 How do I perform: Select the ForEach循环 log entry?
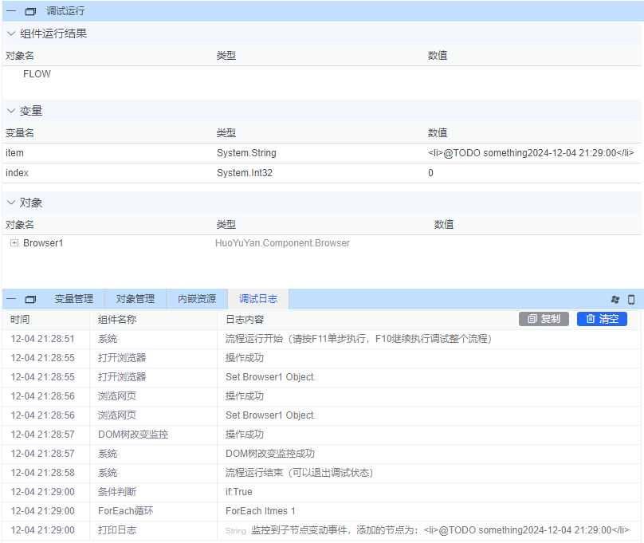(x=159, y=511)
